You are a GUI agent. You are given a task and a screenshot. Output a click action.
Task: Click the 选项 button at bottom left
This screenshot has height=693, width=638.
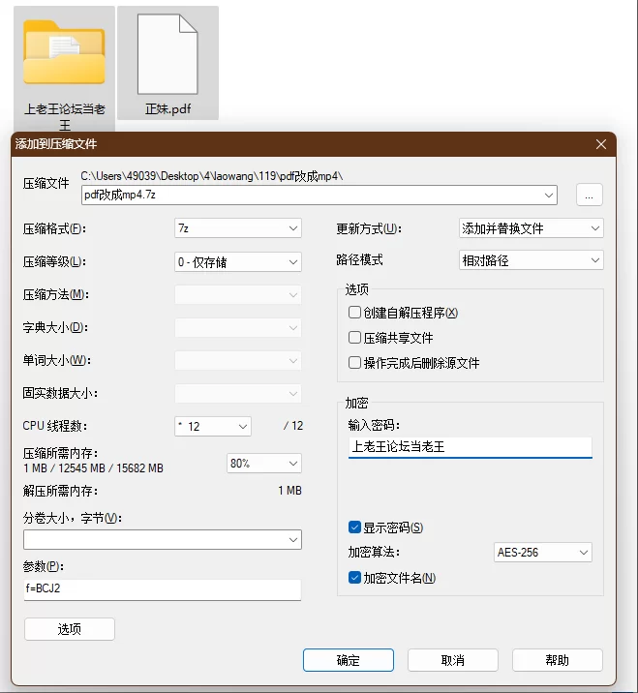70,629
